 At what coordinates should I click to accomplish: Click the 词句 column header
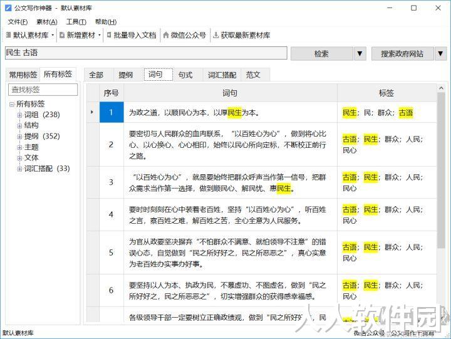[x=230, y=93]
